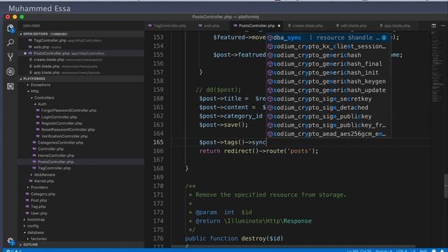448x252 pixels.
Task: Choose sodium_crypto_generichash_keygen suggestion
Action: tap(328, 81)
